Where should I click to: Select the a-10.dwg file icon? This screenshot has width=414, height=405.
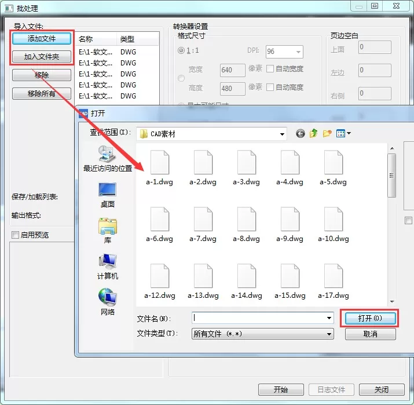click(x=334, y=219)
